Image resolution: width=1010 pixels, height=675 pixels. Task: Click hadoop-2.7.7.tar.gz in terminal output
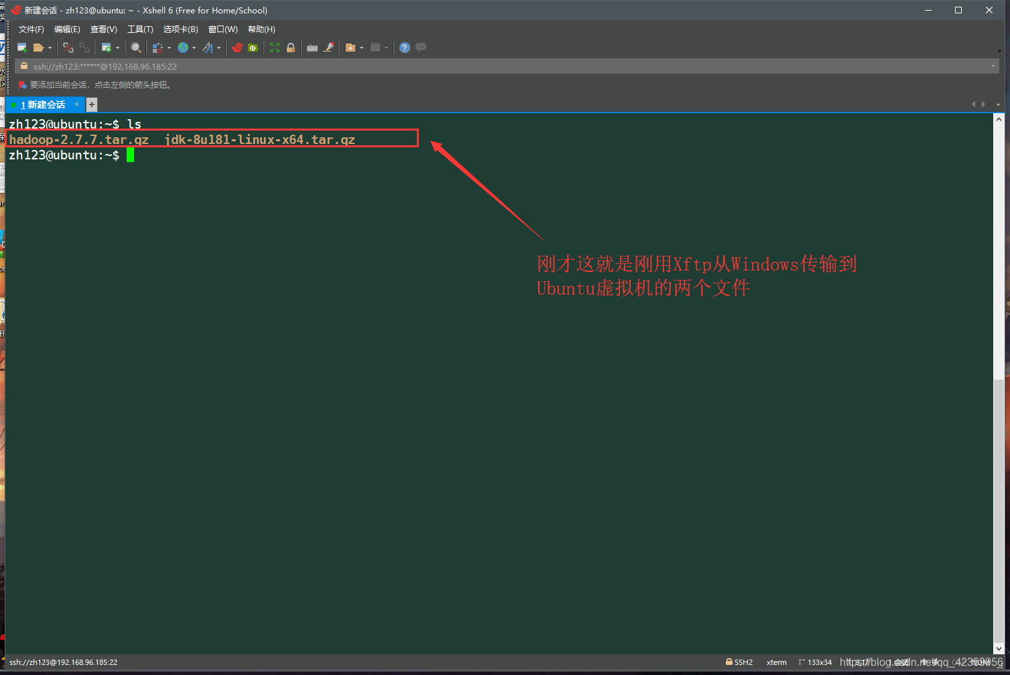(x=78, y=139)
